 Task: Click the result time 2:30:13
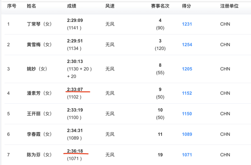click(75, 61)
